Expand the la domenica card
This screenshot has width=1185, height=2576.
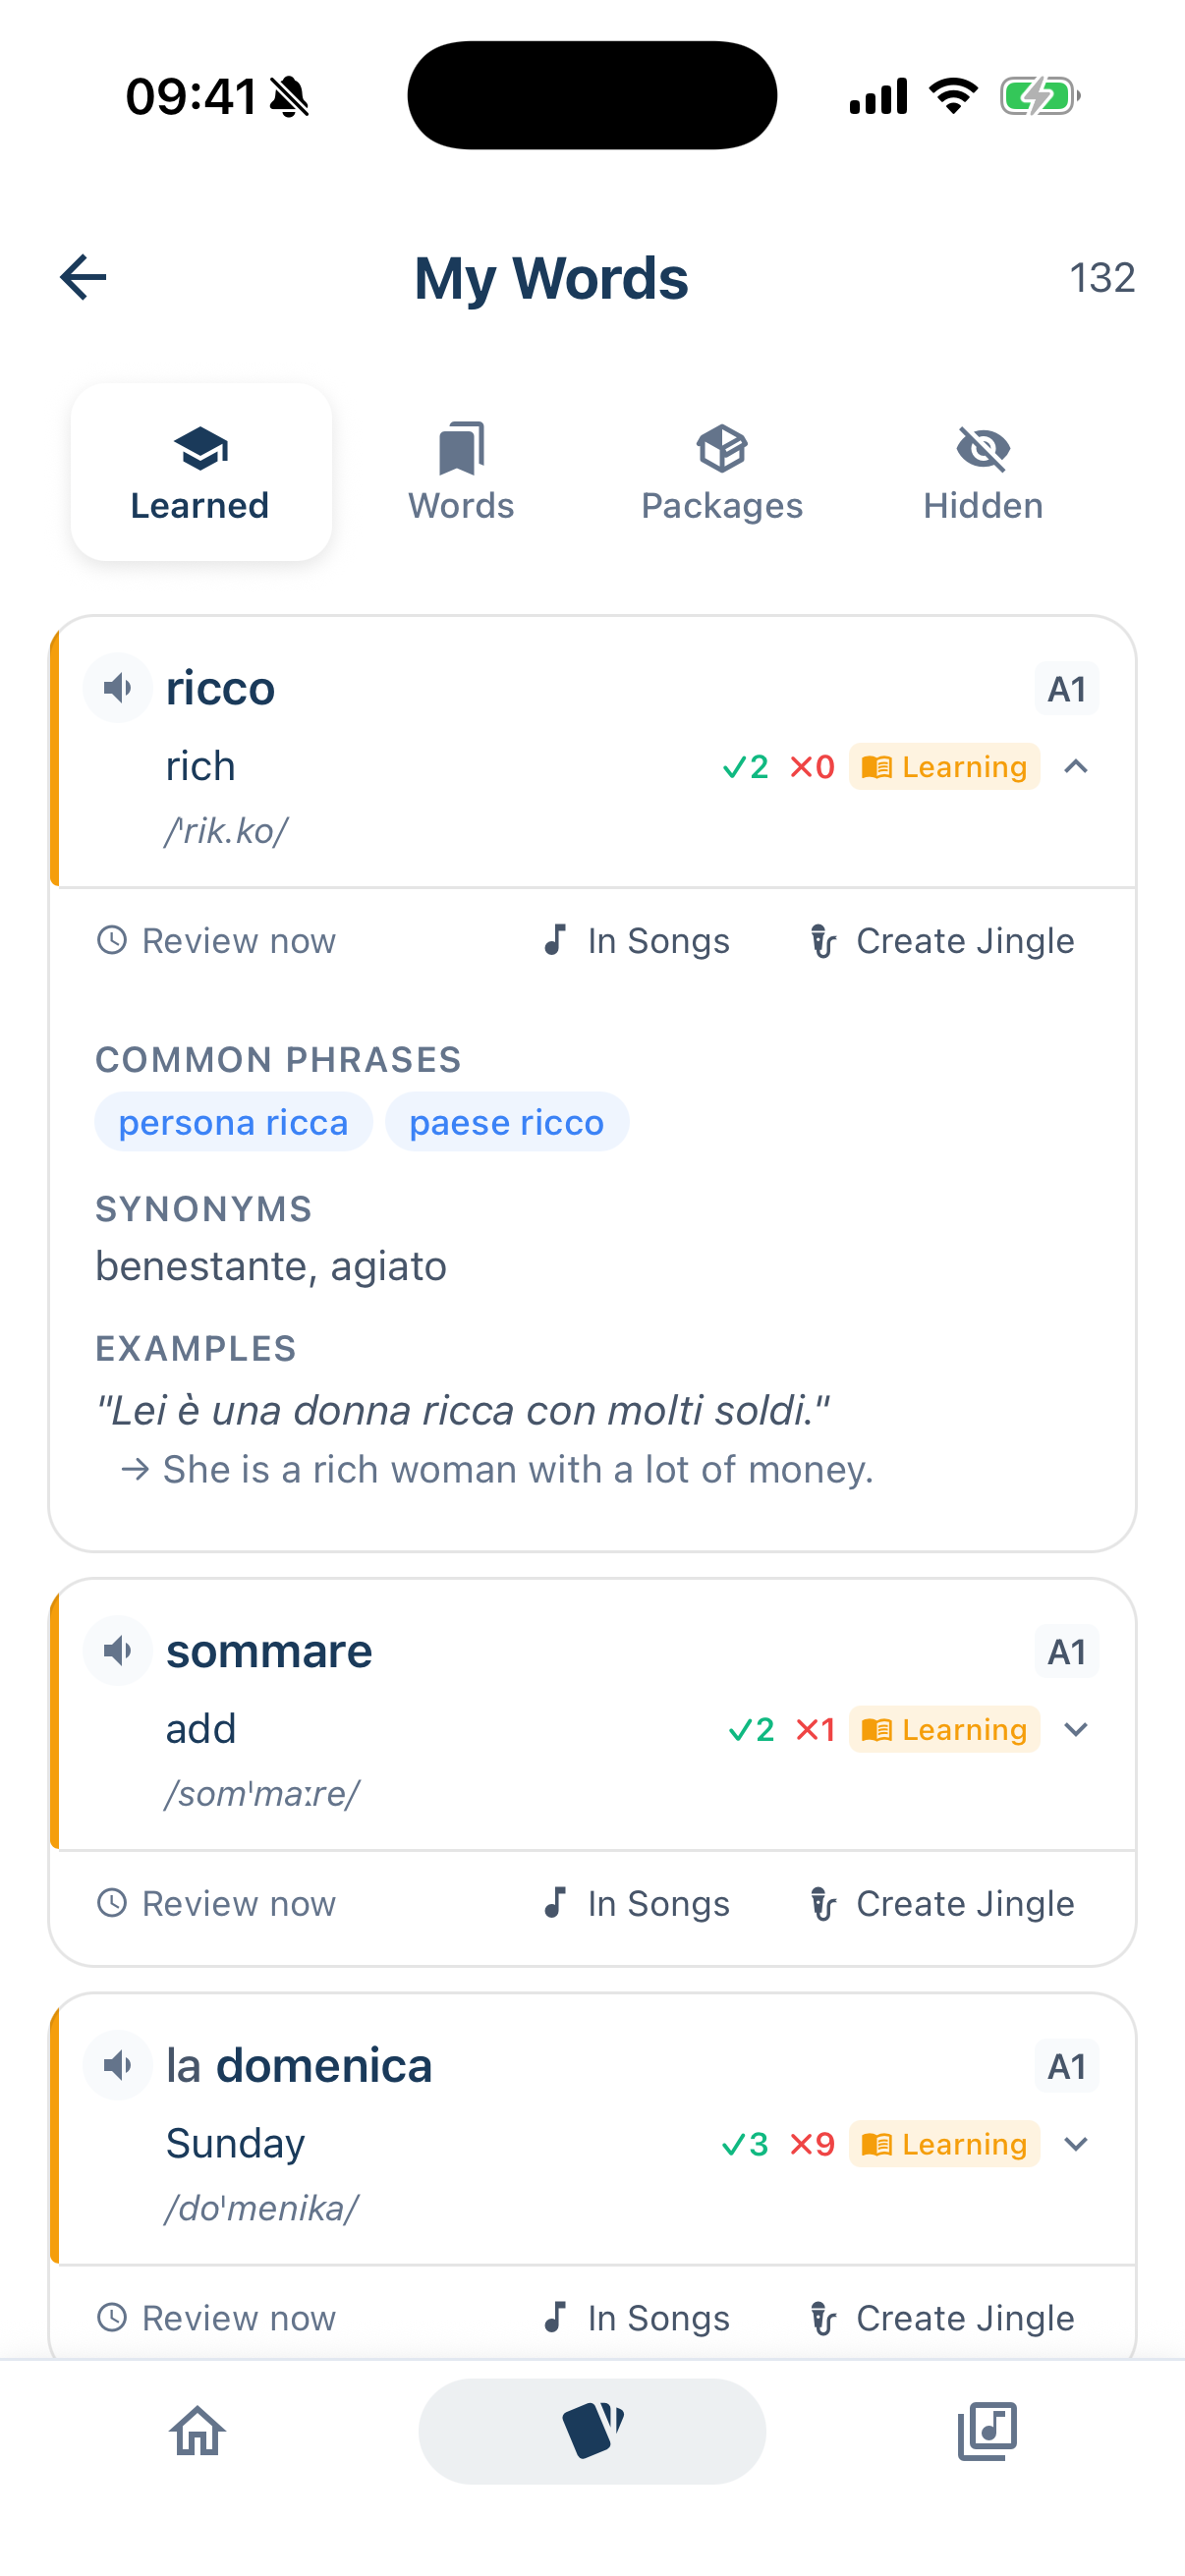1075,2144
